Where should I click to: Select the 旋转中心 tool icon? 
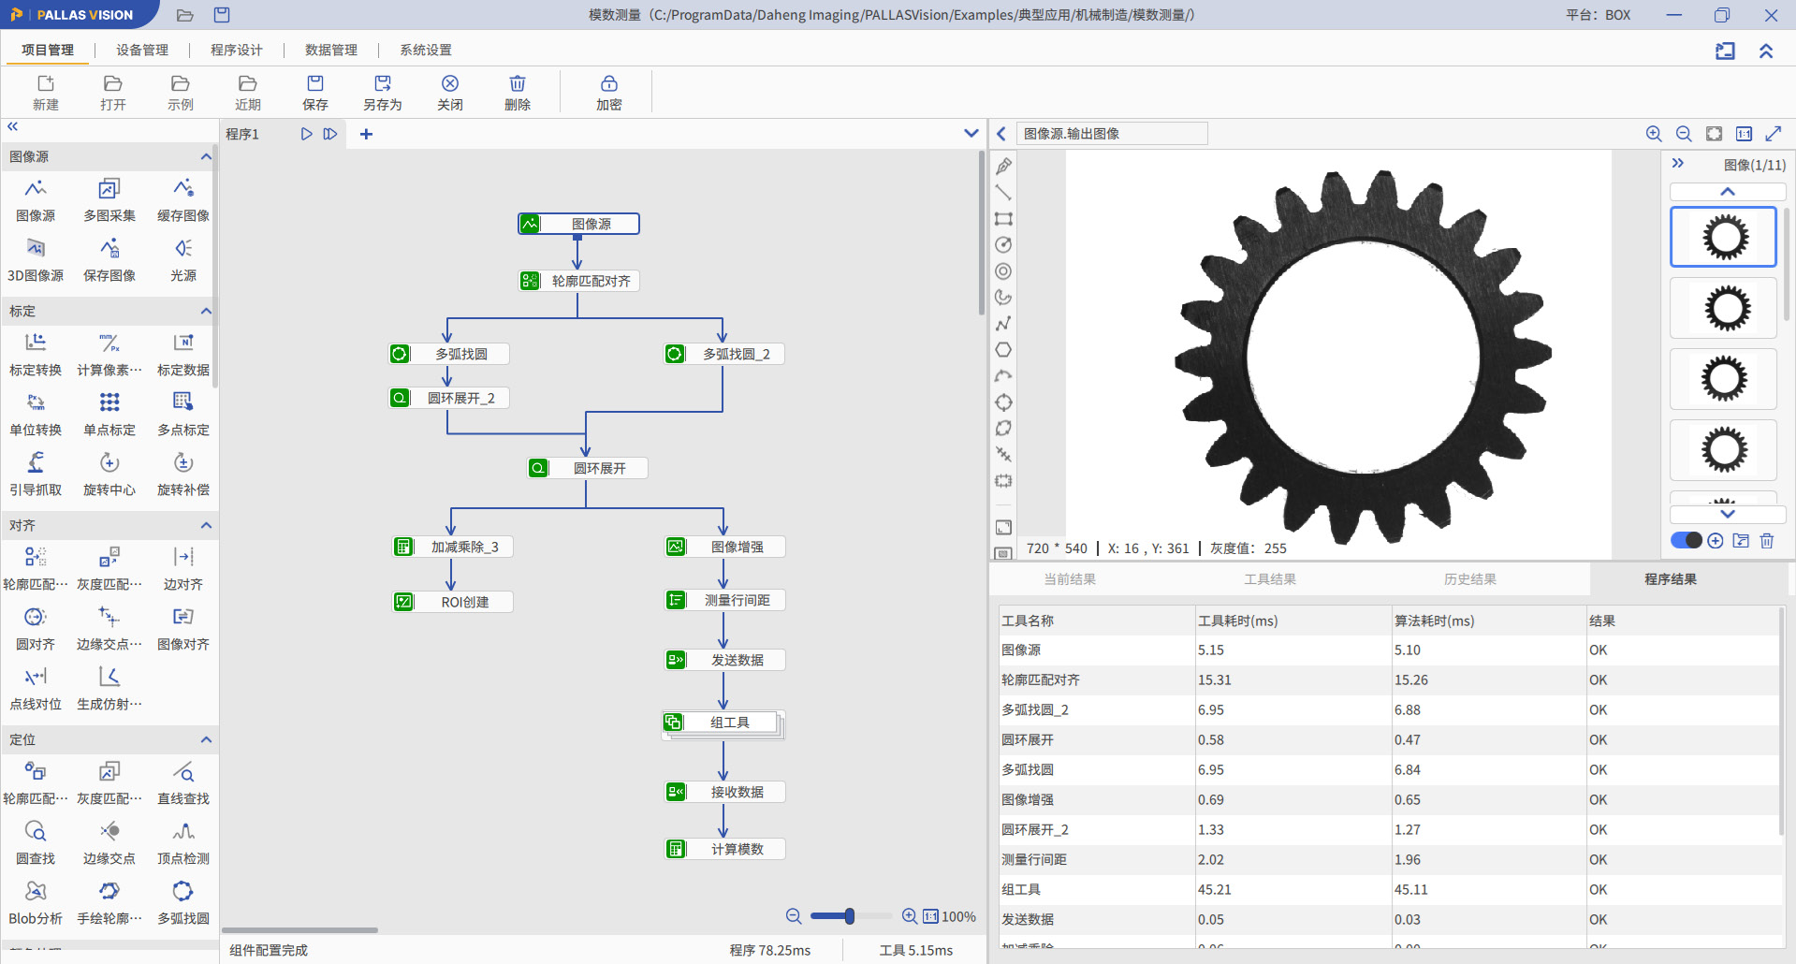coord(110,463)
